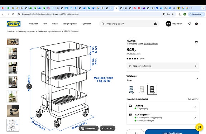Click Kjøkken og hvitevarer breadcrumb

26,31
